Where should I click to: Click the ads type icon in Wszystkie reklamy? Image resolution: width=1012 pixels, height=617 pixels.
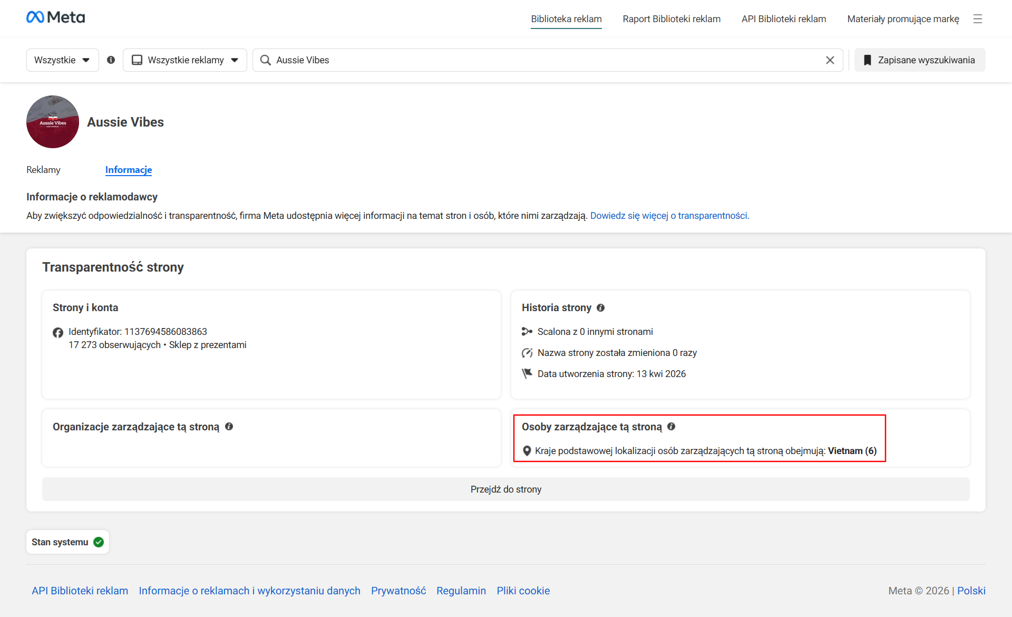tap(137, 60)
